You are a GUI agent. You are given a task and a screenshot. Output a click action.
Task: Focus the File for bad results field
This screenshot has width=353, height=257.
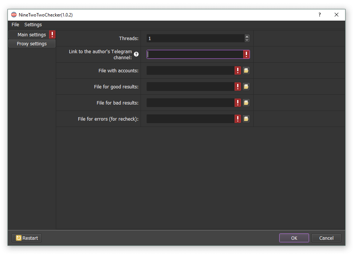click(x=190, y=103)
